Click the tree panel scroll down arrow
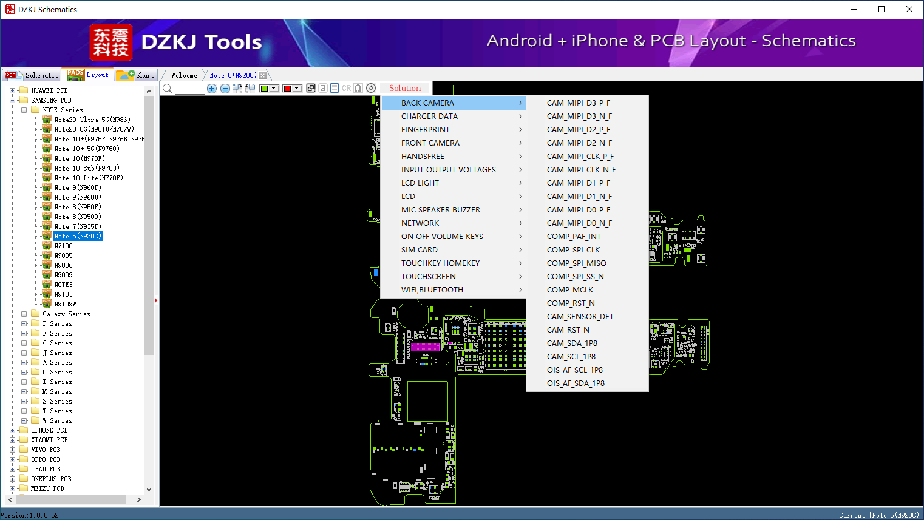Screen dimensions: 924x520 click(149, 489)
